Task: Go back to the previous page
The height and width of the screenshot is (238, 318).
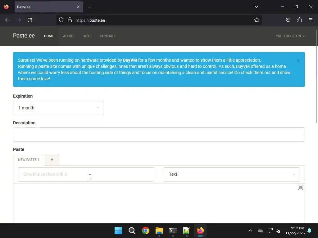Action: [x=7, y=20]
